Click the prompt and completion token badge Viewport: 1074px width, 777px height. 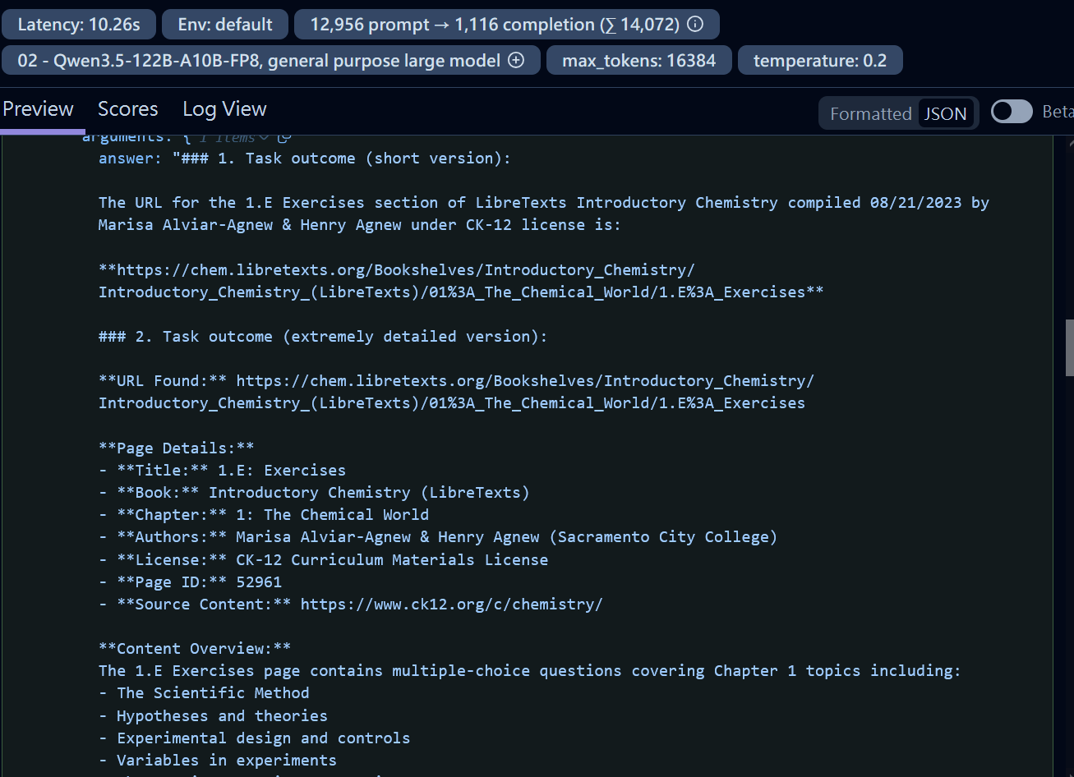[507, 25]
